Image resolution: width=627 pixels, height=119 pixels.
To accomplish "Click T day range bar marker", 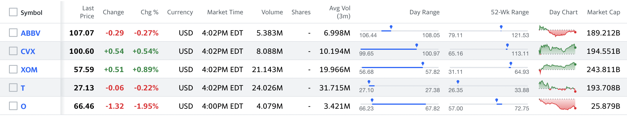I will [369, 82].
